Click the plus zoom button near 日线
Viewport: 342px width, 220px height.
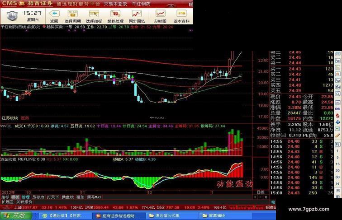[255, 197]
